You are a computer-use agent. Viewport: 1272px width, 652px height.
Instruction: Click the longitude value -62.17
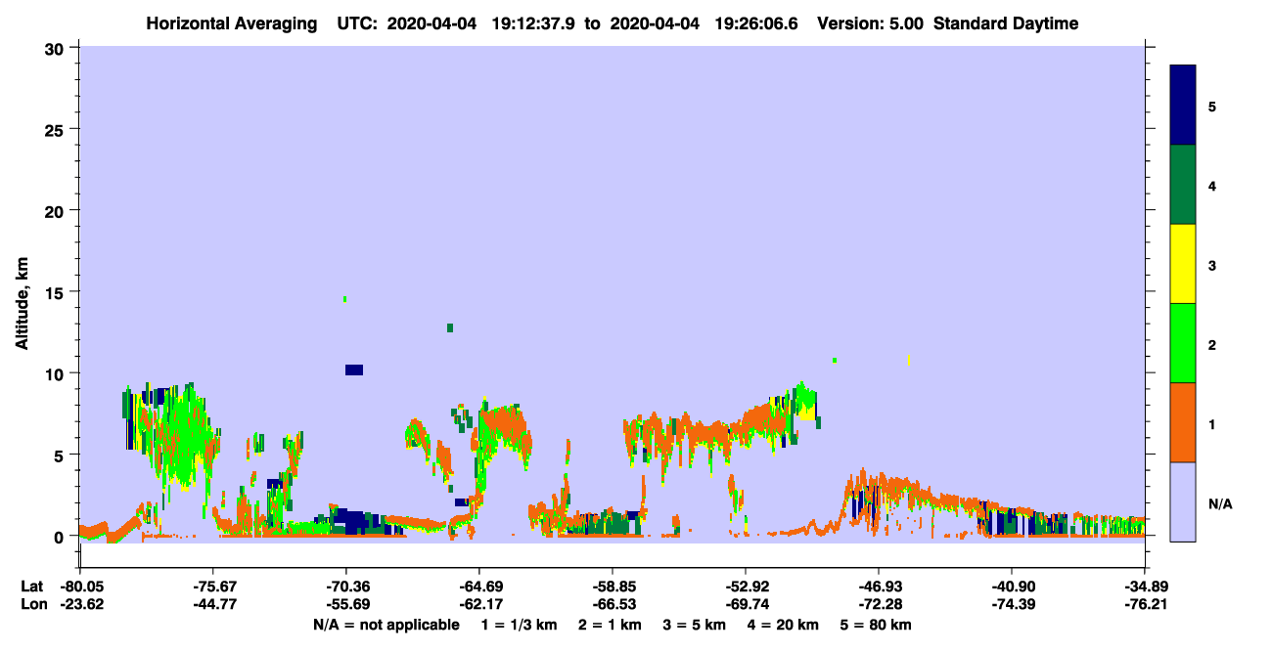coord(479,605)
